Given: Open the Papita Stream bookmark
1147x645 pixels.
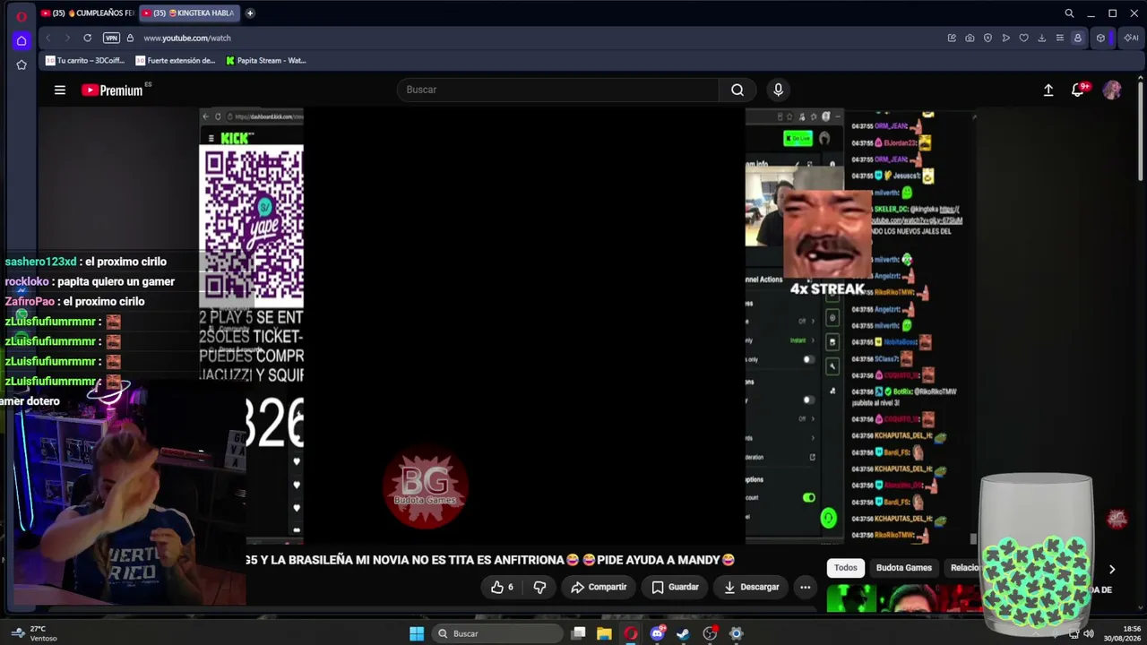Looking at the screenshot, I should tap(266, 61).
